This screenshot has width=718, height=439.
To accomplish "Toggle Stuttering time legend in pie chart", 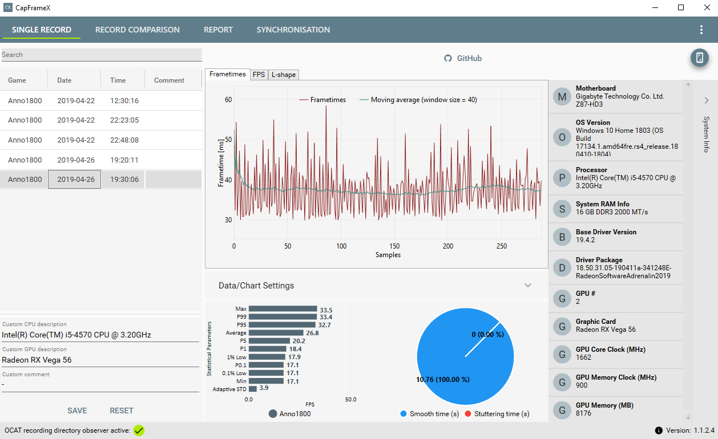I will 468,414.
